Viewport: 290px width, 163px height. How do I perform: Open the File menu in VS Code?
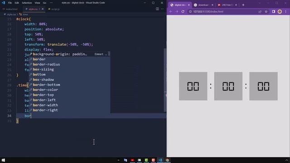coord(10,3)
